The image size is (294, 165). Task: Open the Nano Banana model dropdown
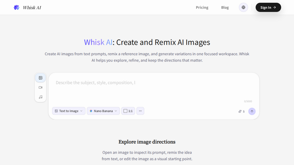(103, 111)
